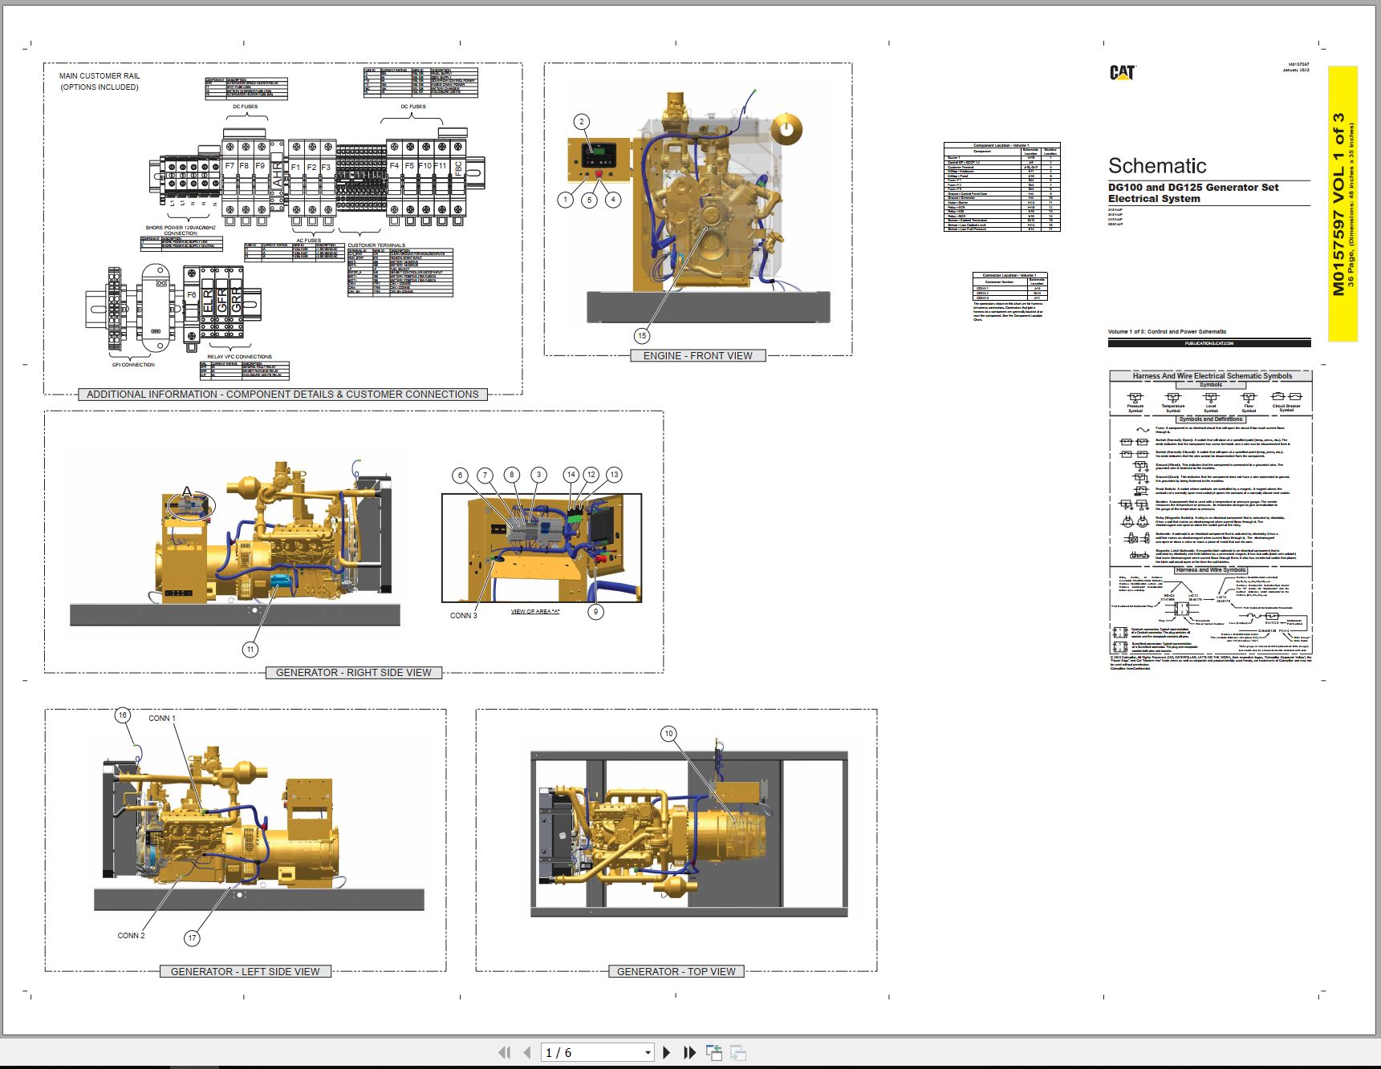
Task: Click the 'Schematic' title heading
Action: pos(1157,166)
